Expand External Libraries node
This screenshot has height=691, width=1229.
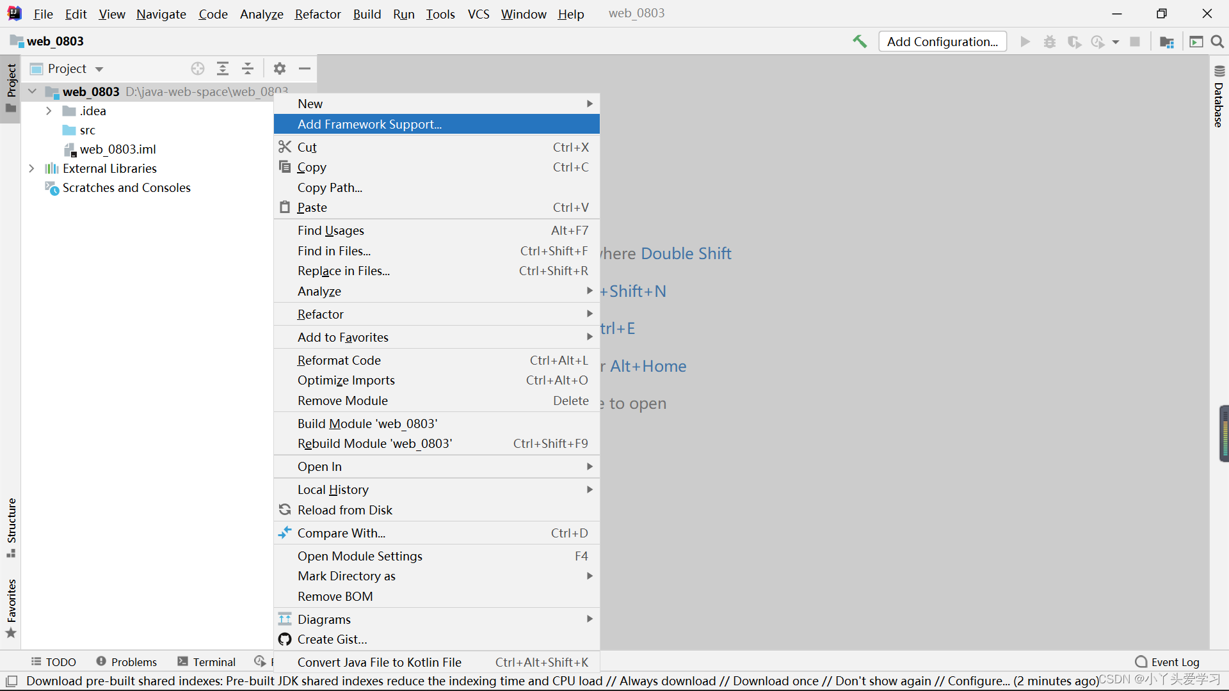pos(32,168)
